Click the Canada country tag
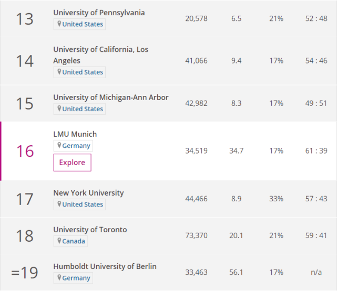Screen dimensions: 337x291 coord(73,241)
